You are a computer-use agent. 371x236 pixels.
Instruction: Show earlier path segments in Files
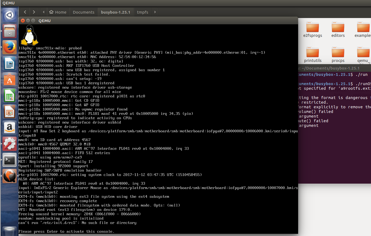point(43,12)
